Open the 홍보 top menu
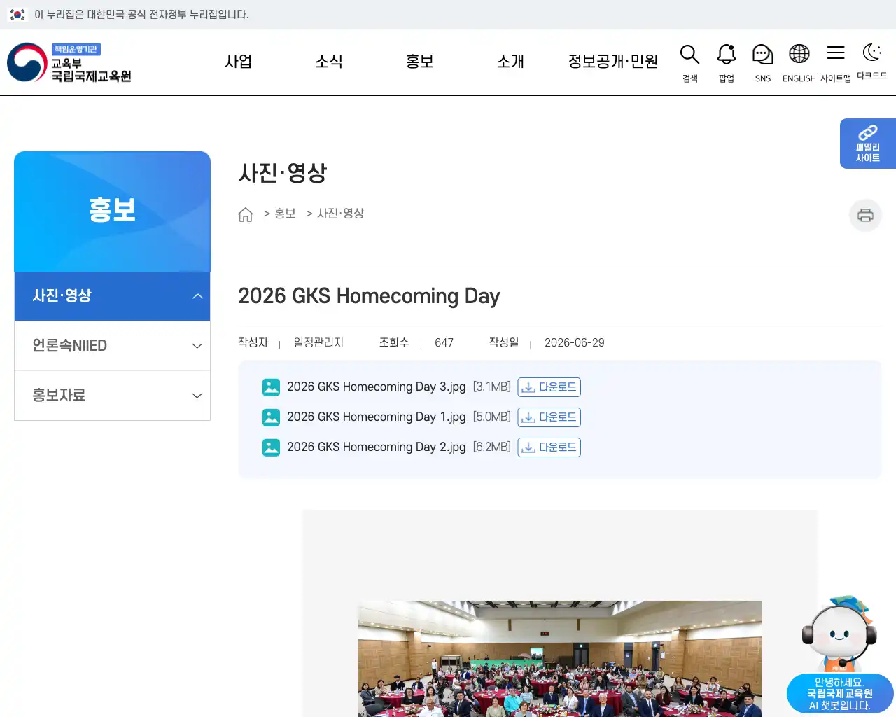Viewport: 896px width, 717px height. point(420,62)
